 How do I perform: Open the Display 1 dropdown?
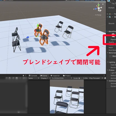click(x=46, y=78)
